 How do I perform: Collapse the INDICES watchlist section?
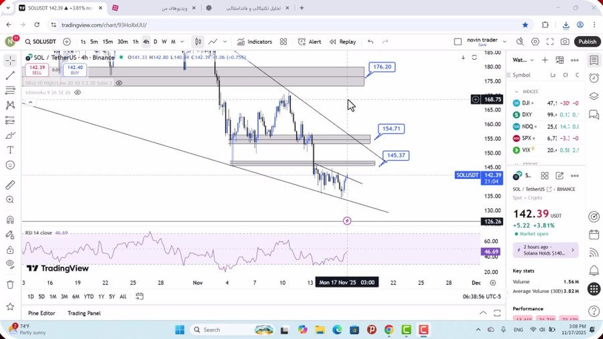516,92
